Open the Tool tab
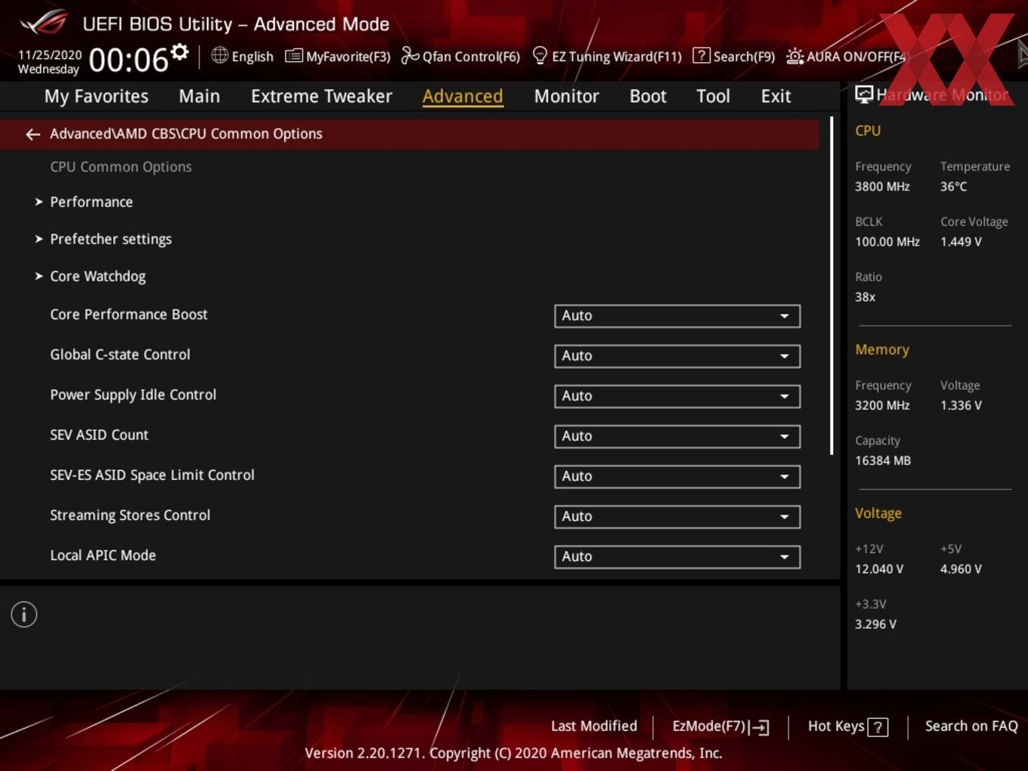Screen dimensions: 1028x771 (713, 96)
